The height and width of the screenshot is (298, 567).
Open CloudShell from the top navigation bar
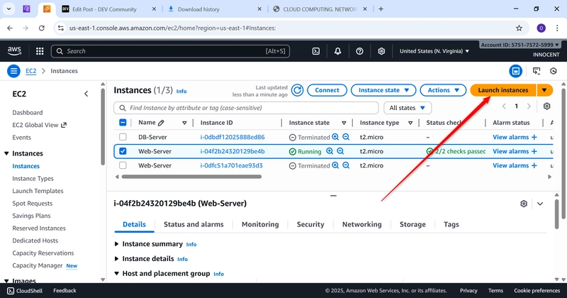coord(316,51)
